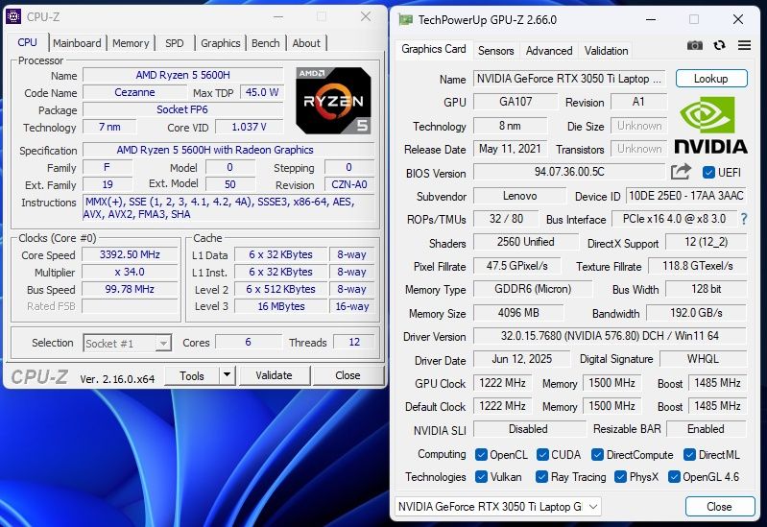767x527 pixels.
Task: Click the Multiplier value x 34.0
Action: (130, 272)
